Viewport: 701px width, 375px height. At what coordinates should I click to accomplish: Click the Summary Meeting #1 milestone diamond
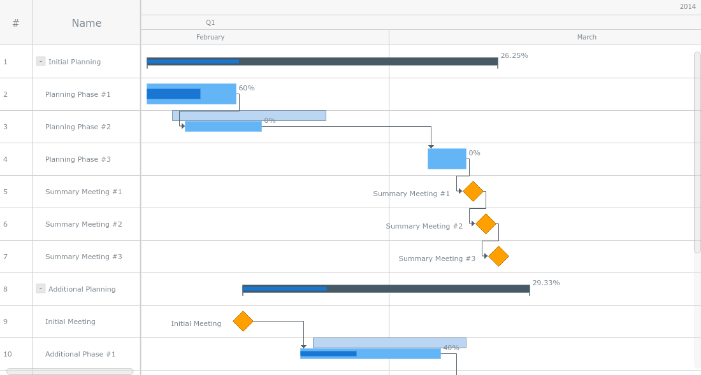click(473, 191)
